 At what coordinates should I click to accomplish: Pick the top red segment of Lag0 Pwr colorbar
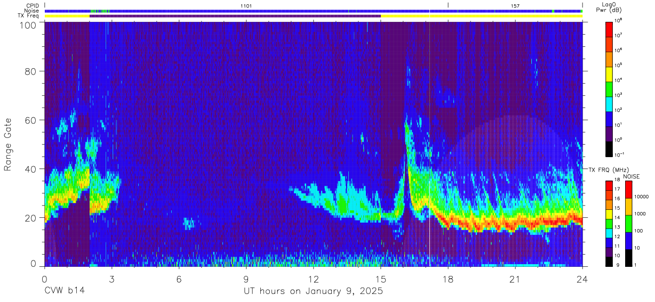coord(610,29)
